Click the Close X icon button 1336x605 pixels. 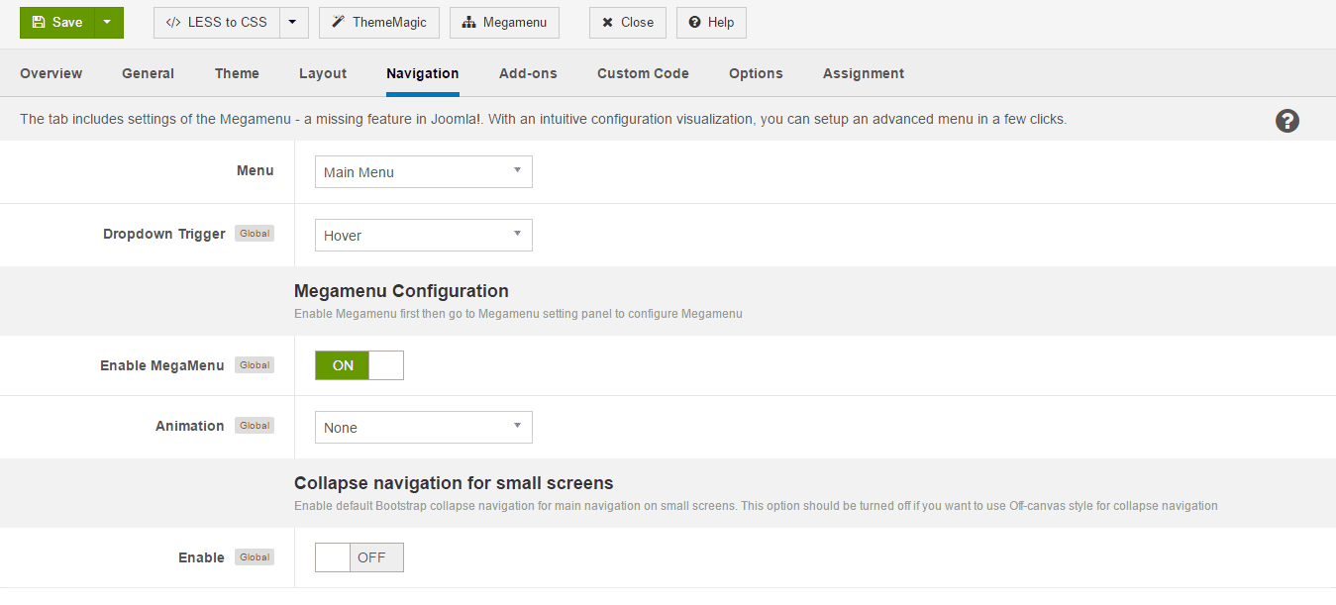tap(627, 22)
